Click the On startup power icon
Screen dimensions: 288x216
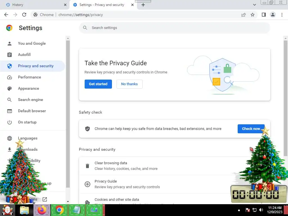tap(10, 122)
